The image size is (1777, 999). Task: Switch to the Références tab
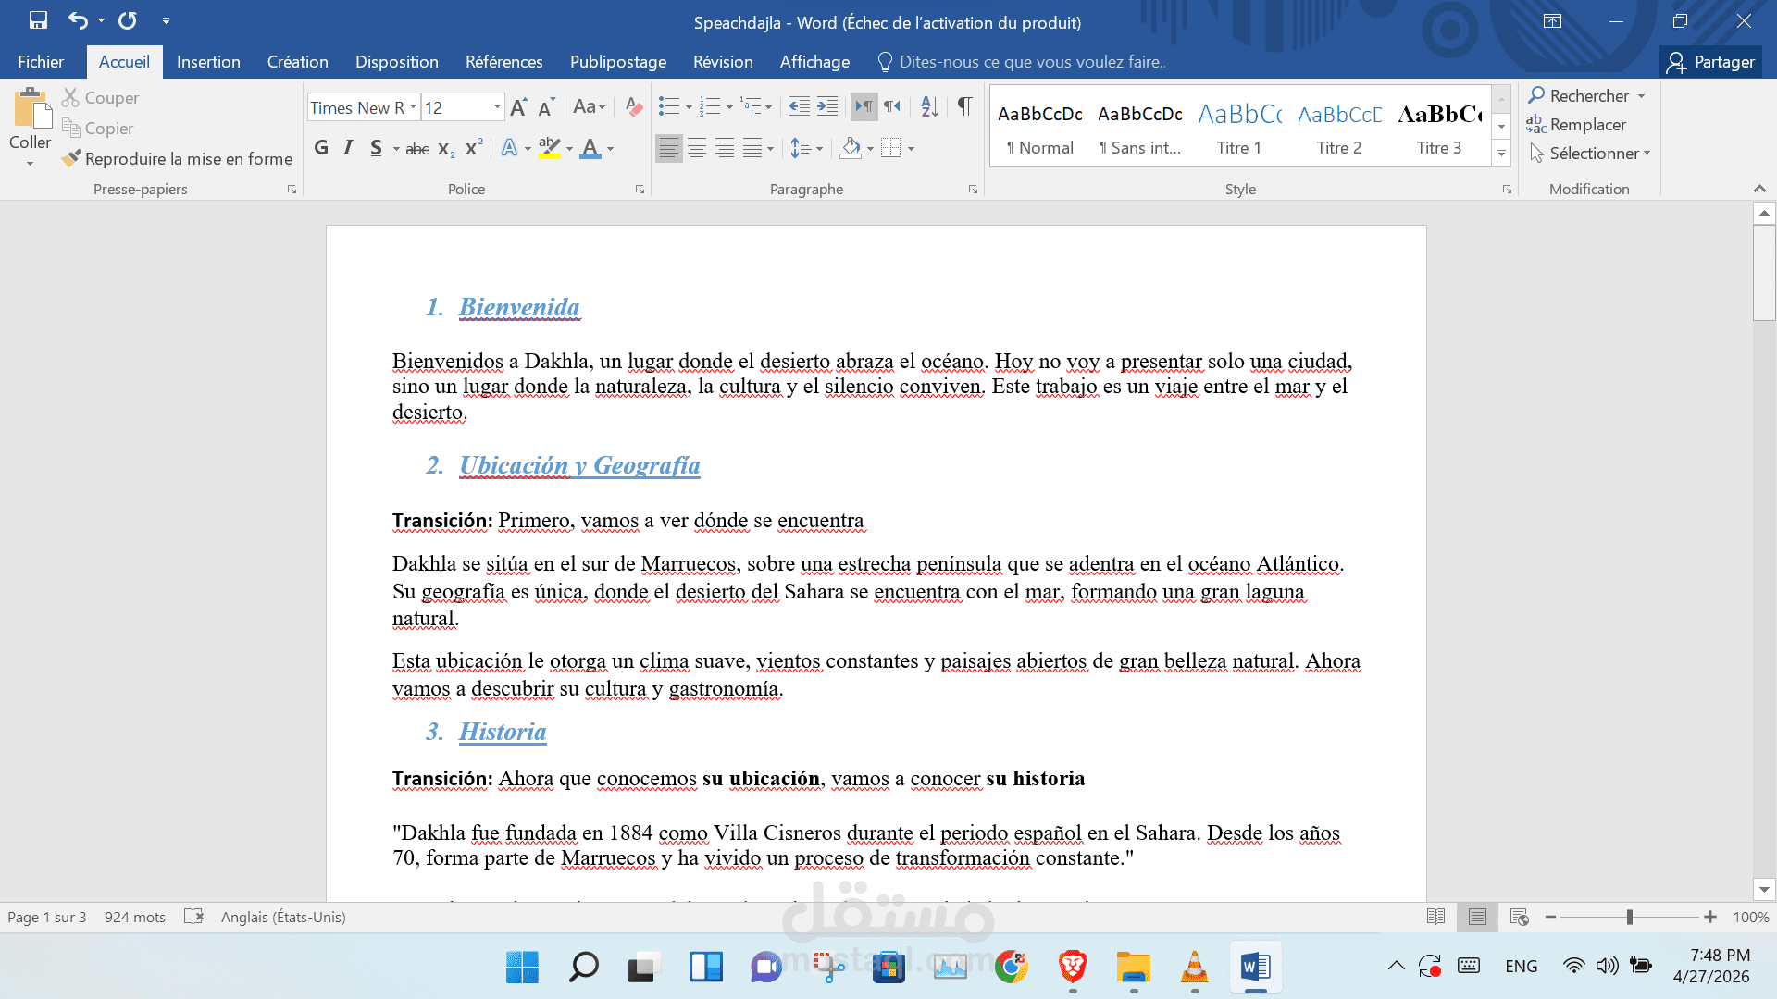[504, 62]
